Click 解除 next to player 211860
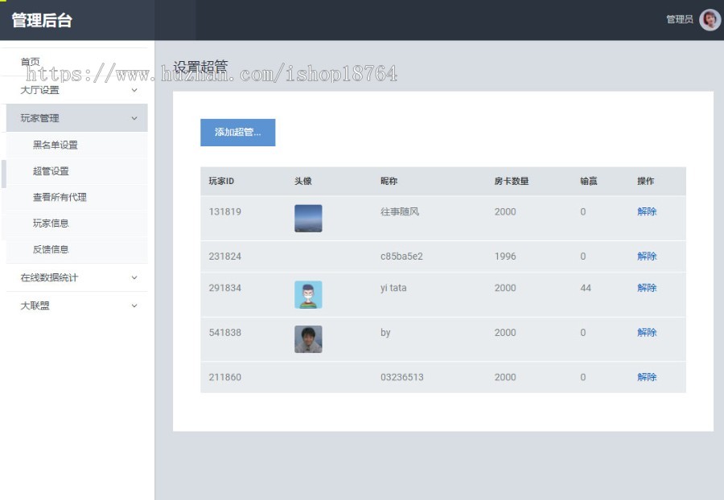The width and height of the screenshot is (724, 500). tap(648, 377)
